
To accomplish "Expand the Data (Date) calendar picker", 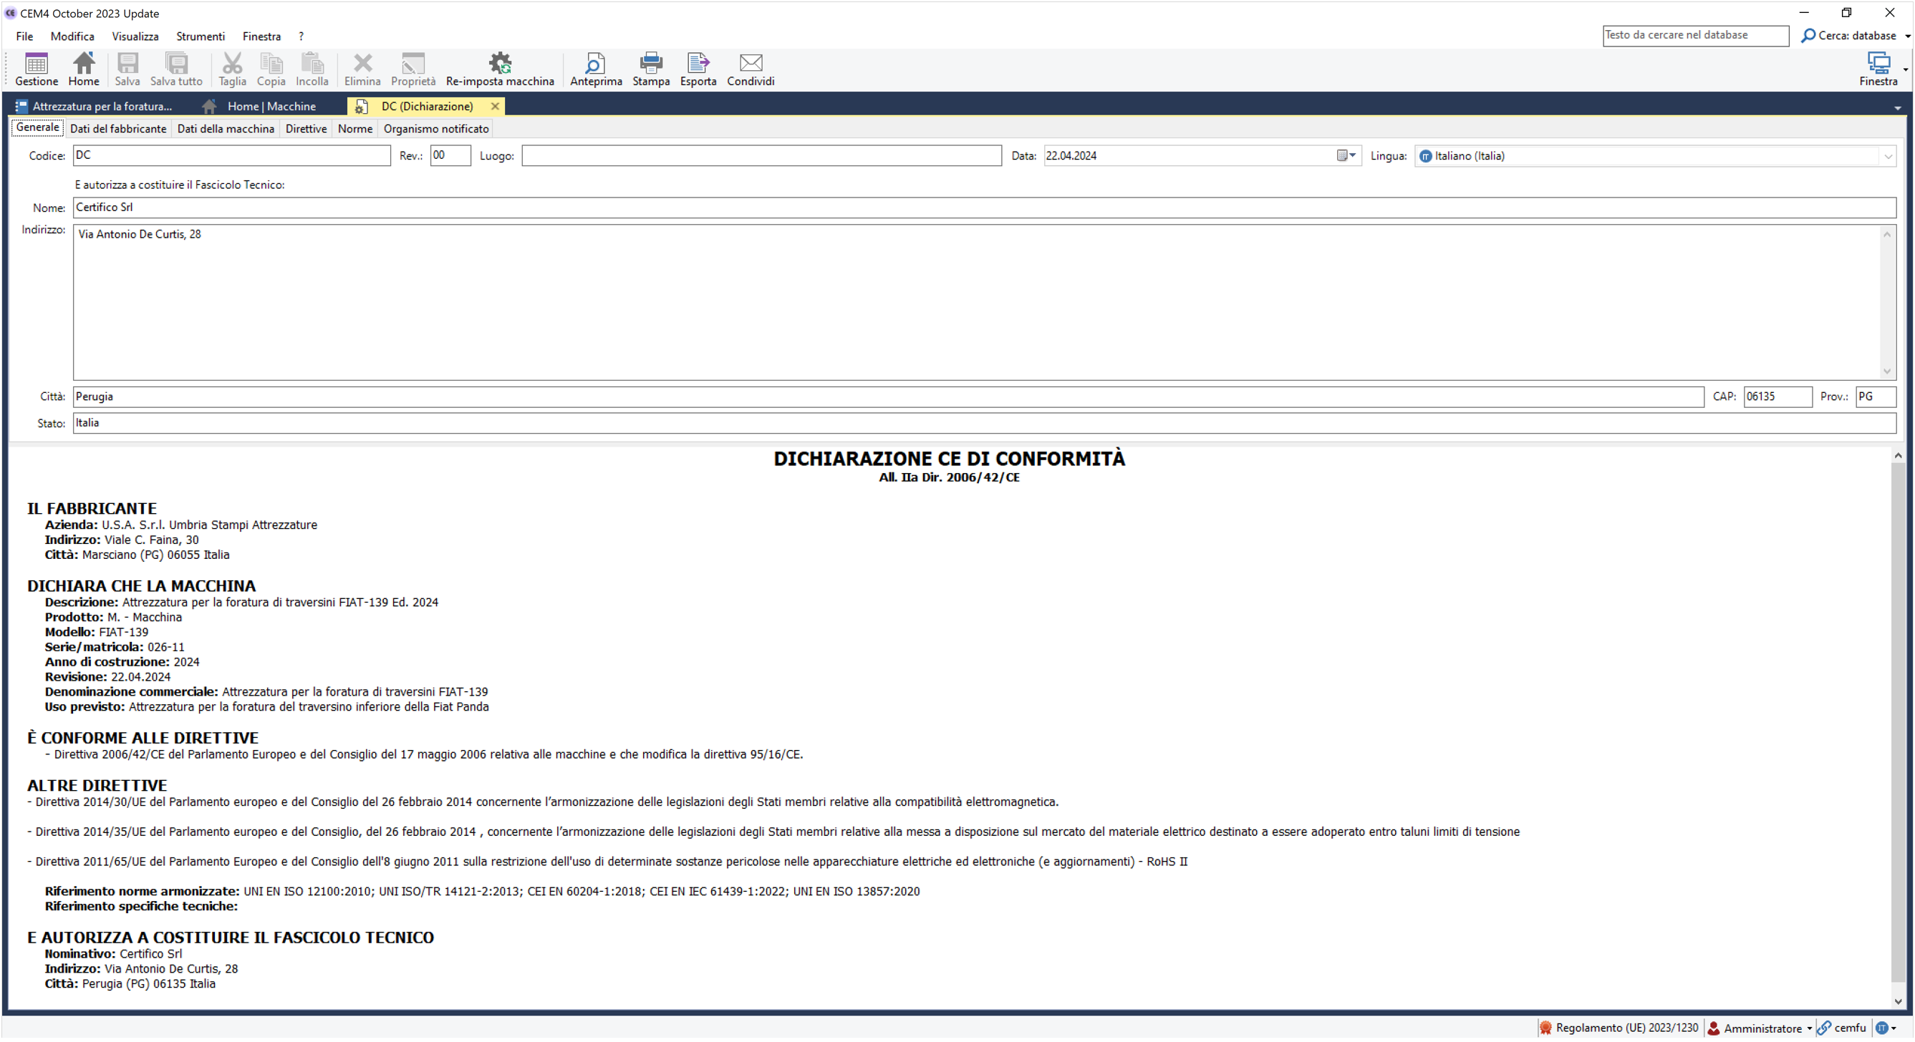I will [x=1351, y=155].
